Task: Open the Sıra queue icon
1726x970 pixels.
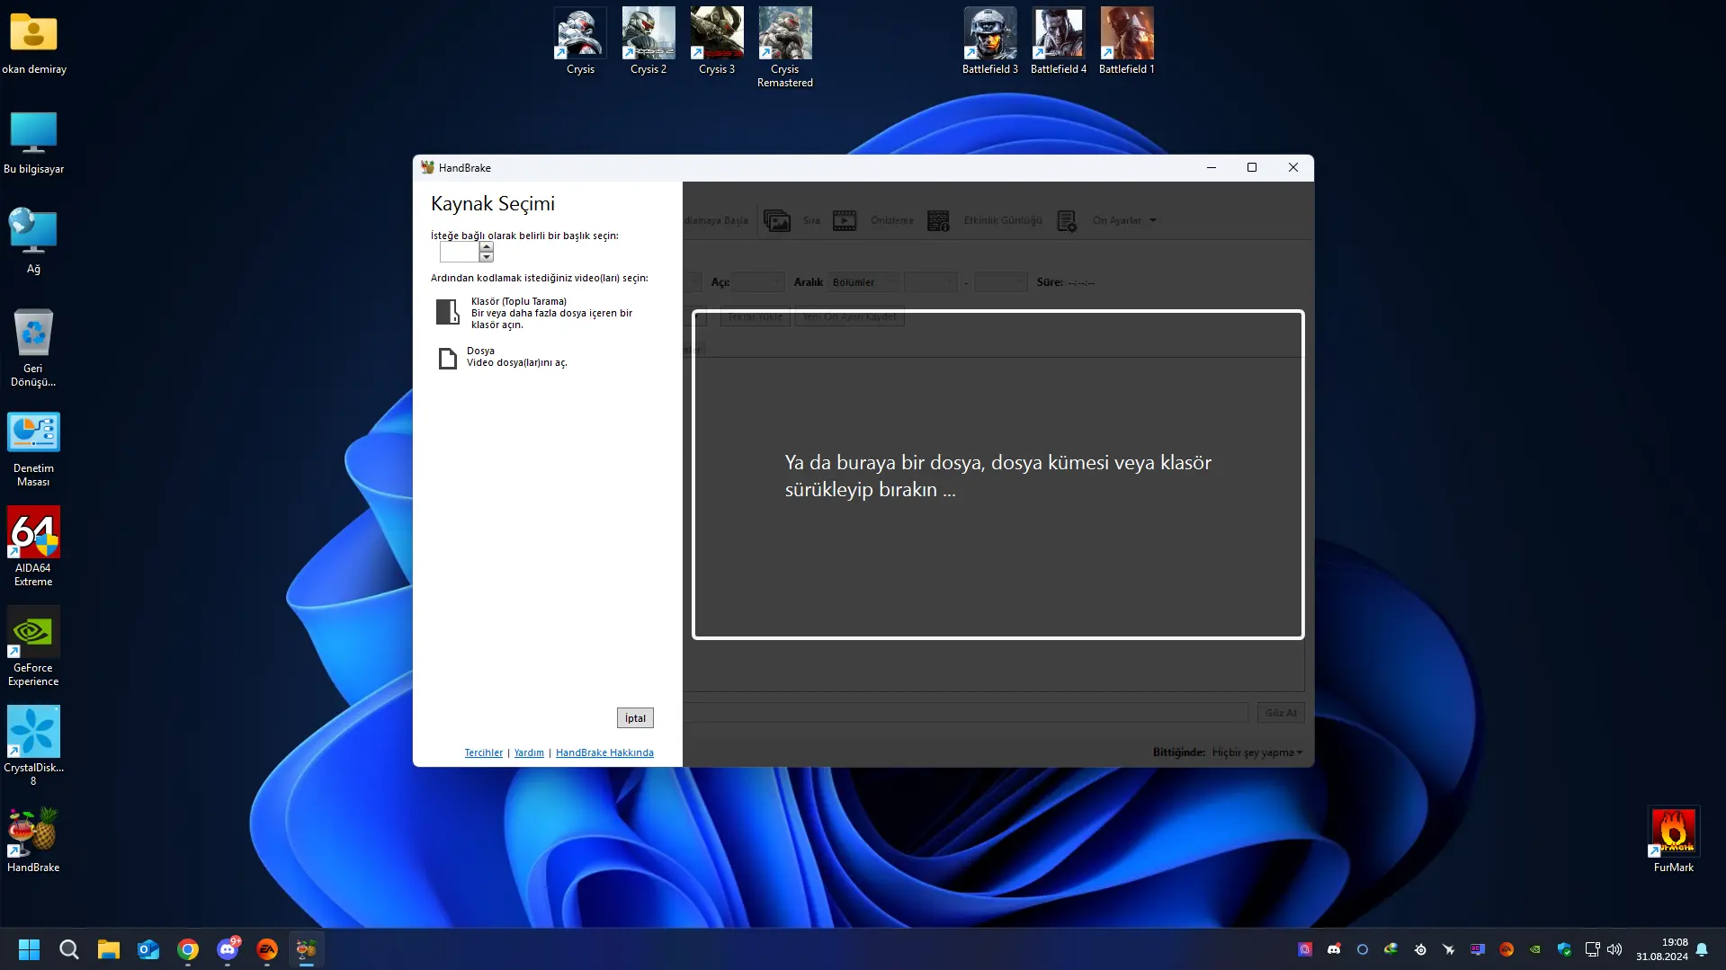Action: (777, 220)
